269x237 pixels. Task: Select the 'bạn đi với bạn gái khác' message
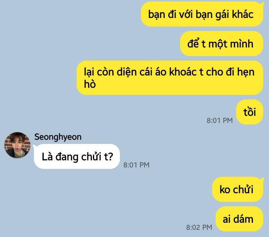coord(202,14)
